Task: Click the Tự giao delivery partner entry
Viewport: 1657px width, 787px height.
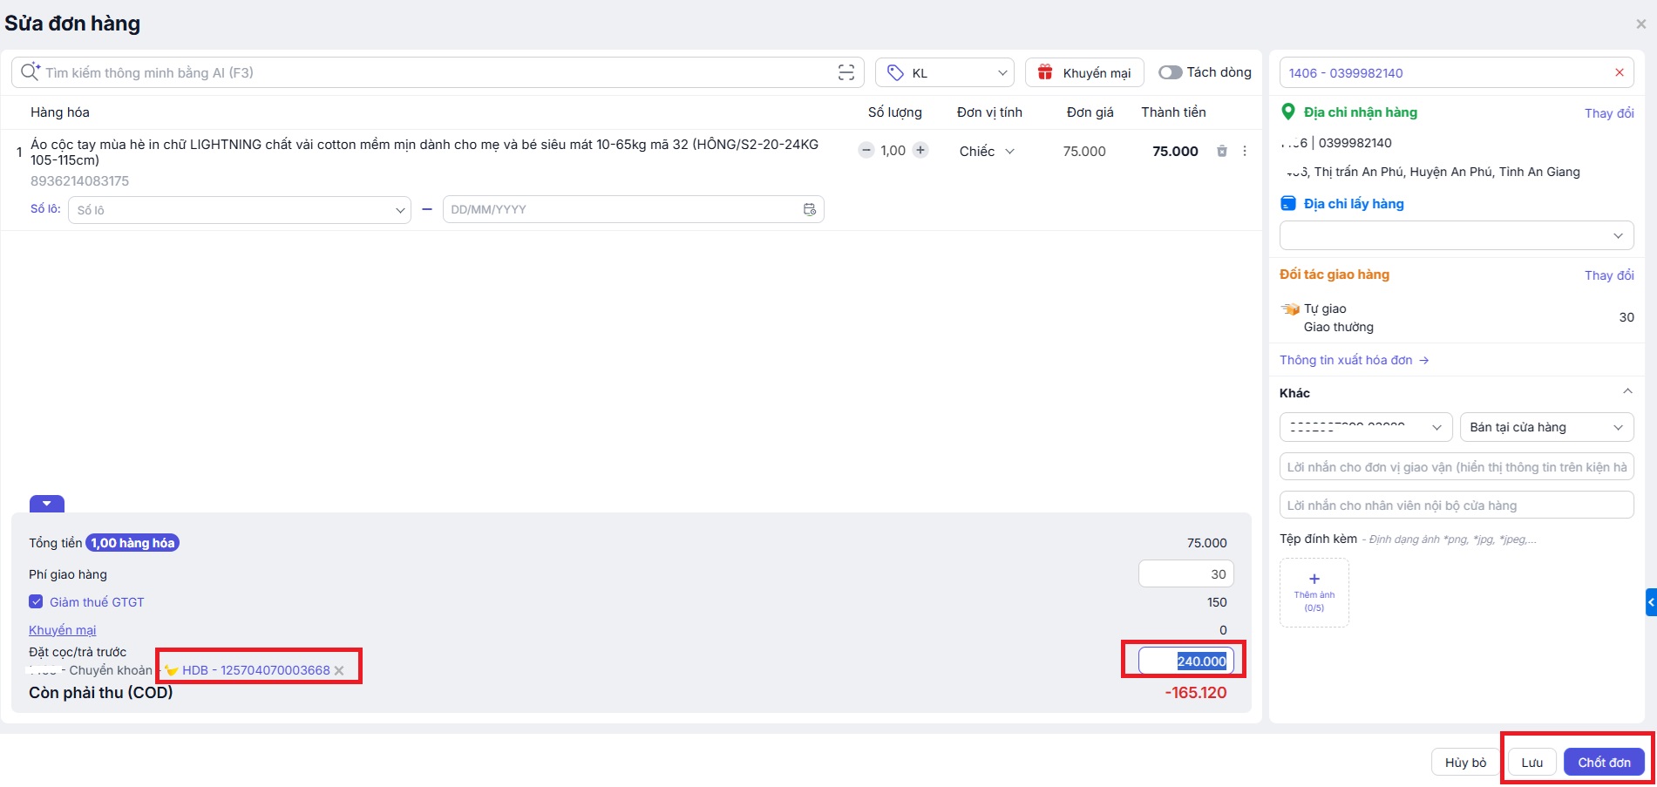Action: [1325, 309]
